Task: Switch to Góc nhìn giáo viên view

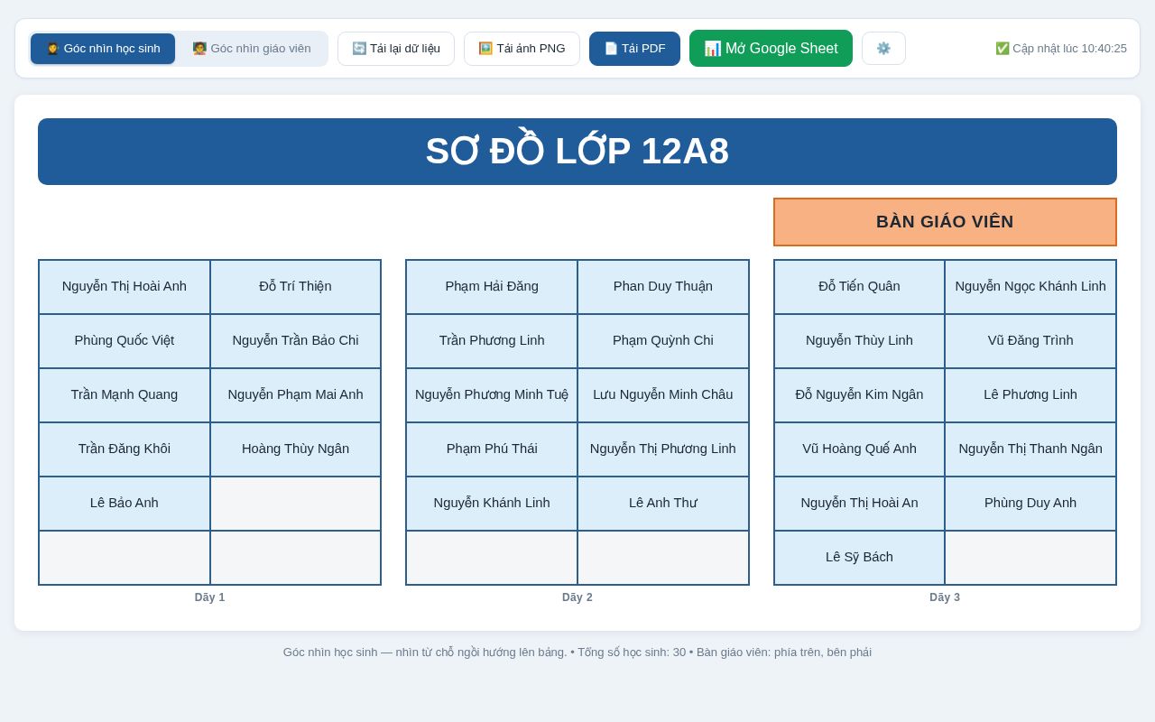Action: point(252,49)
